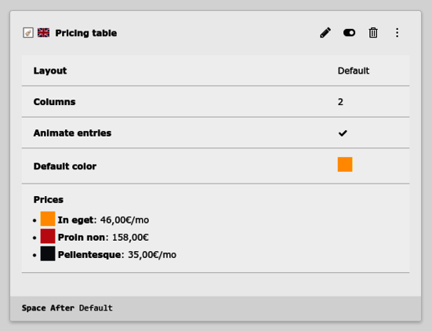The height and width of the screenshot is (331, 432).
Task: Click the Prices heading
Action: tap(49, 199)
